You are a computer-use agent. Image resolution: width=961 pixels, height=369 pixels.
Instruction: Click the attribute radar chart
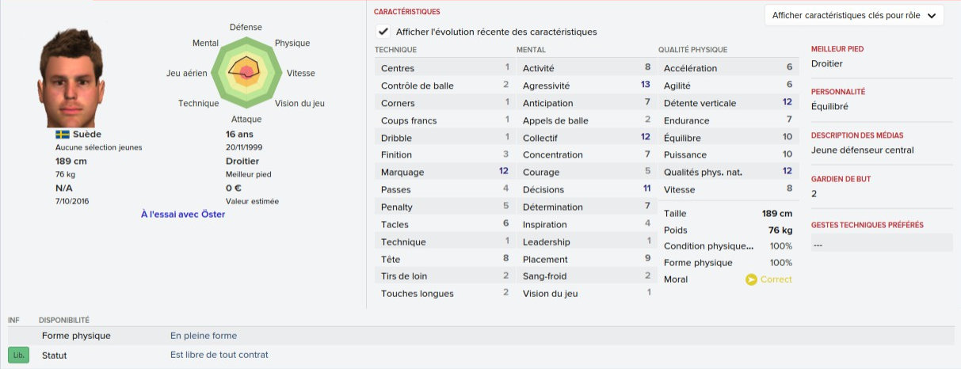click(246, 72)
